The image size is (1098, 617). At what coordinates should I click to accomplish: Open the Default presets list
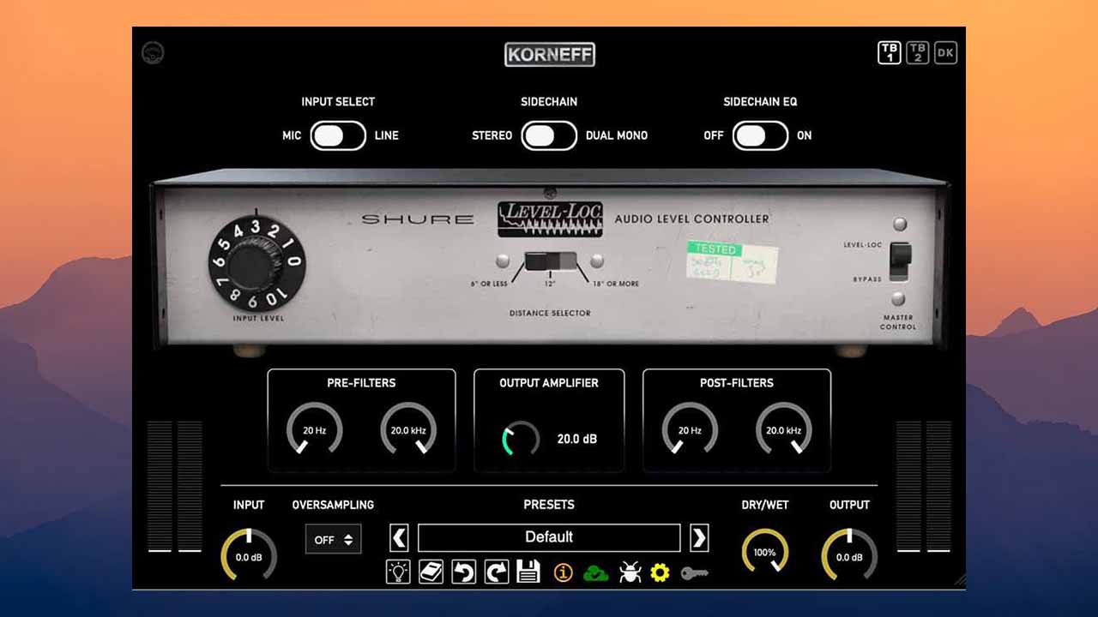[549, 537]
